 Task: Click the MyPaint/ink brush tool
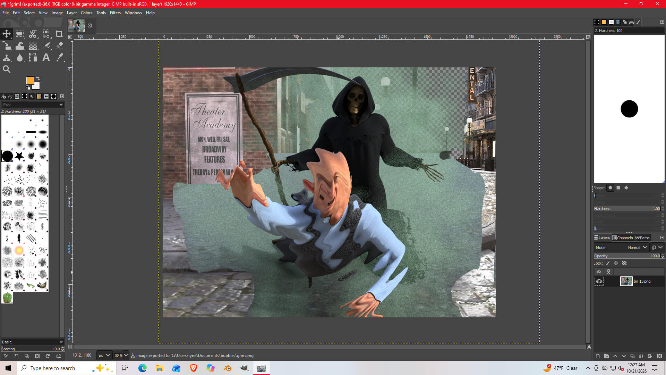coord(46,46)
